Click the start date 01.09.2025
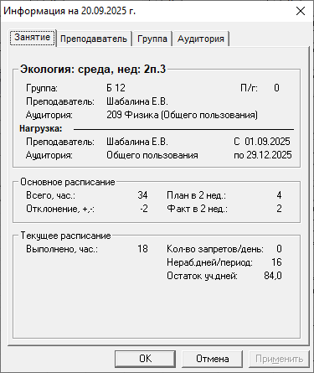 coord(267,142)
